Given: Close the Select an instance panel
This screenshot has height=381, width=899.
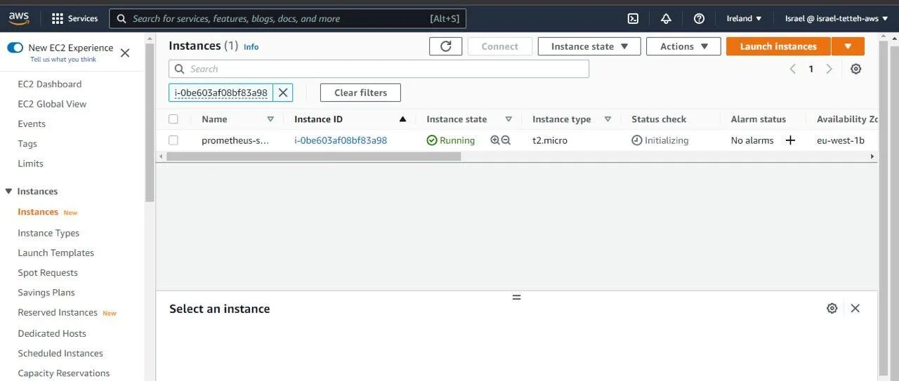Looking at the screenshot, I should (x=855, y=308).
